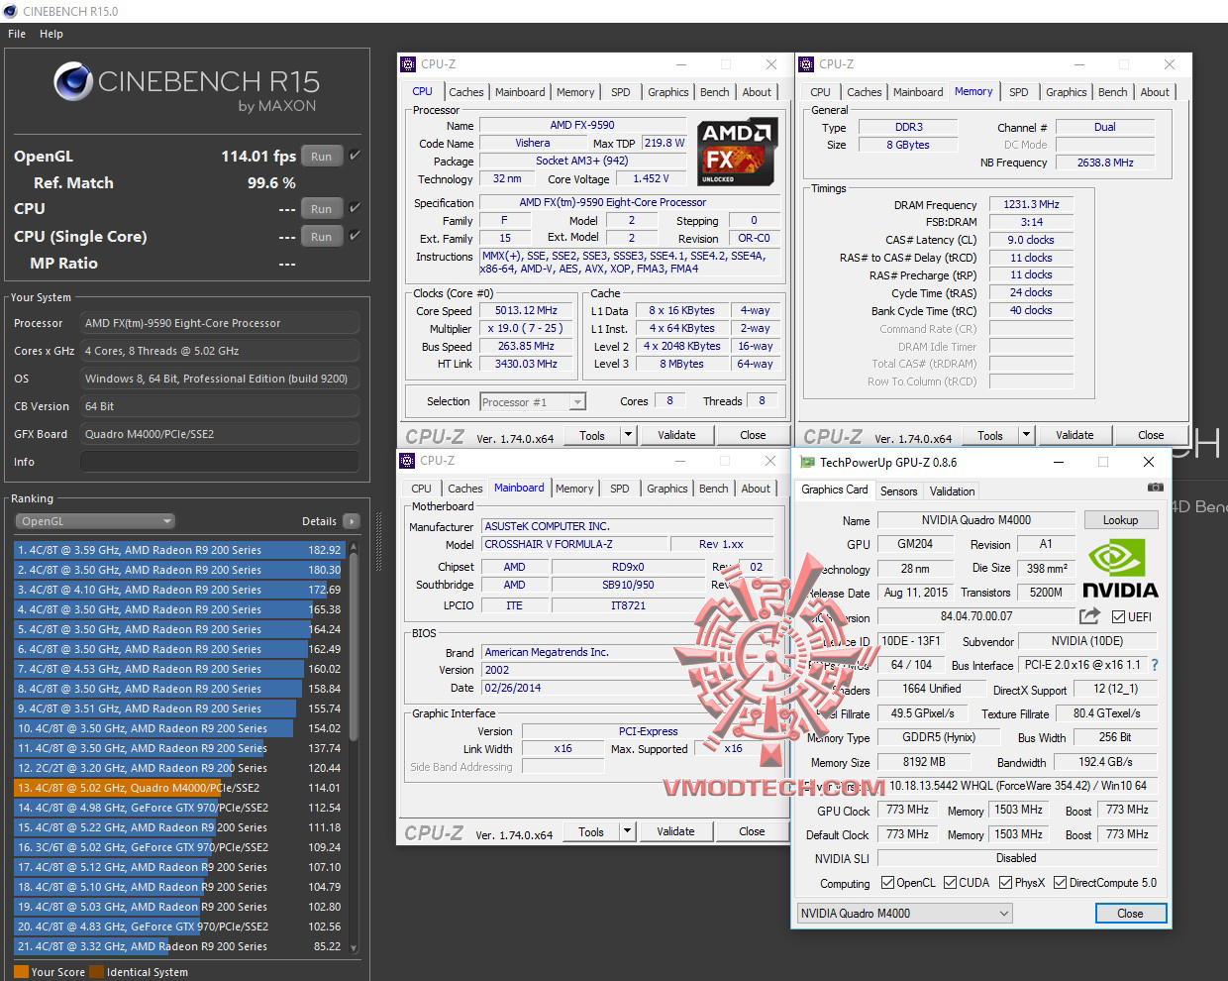Click the DRAM Frequency value 1231.3 MHz
The width and height of the screenshot is (1228, 981).
[x=1031, y=204]
